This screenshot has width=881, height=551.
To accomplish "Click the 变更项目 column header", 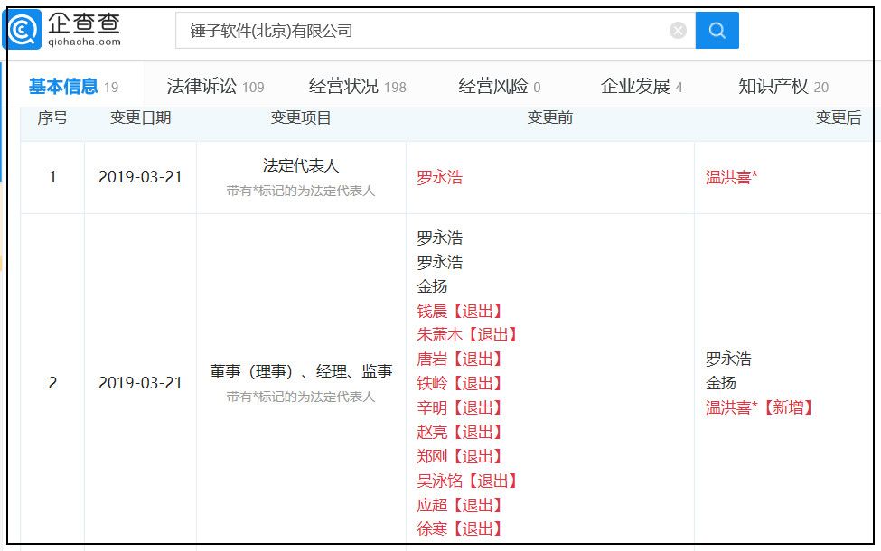I will click(x=301, y=118).
